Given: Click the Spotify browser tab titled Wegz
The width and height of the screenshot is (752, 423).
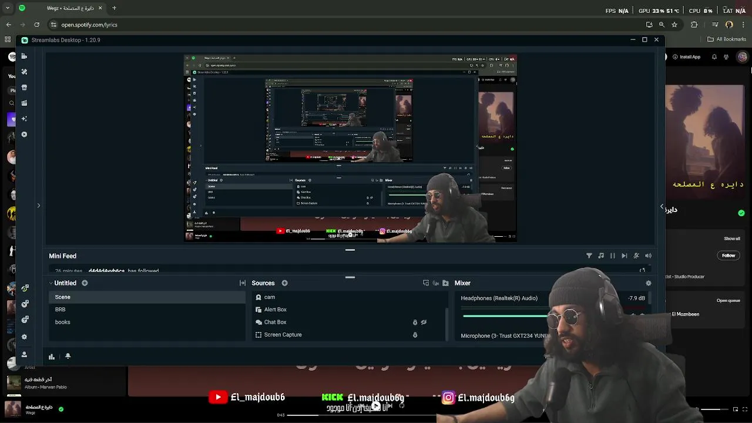Looking at the screenshot, I should pos(62,8).
